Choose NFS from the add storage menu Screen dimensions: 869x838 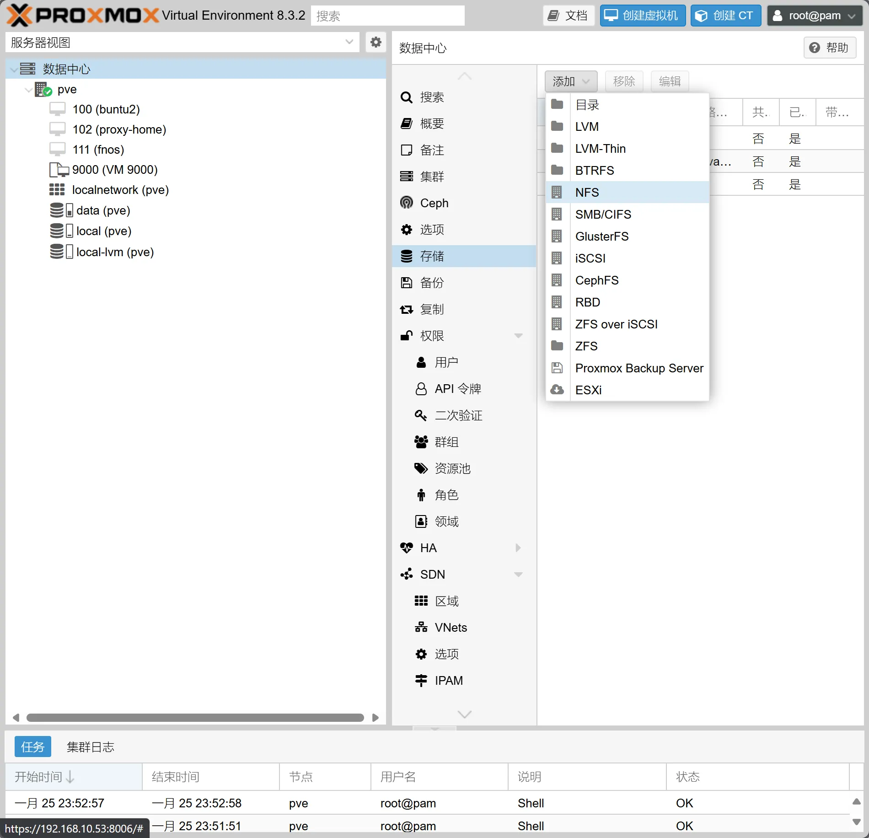(x=587, y=192)
